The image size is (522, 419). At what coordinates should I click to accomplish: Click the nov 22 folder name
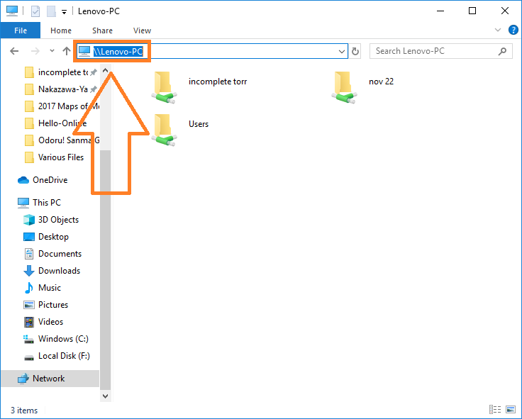(381, 82)
